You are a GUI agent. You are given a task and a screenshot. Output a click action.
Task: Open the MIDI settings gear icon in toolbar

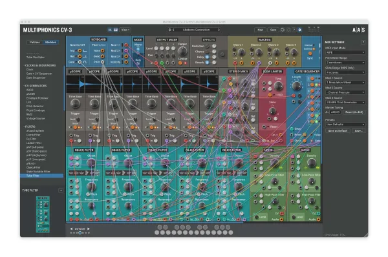299,30
